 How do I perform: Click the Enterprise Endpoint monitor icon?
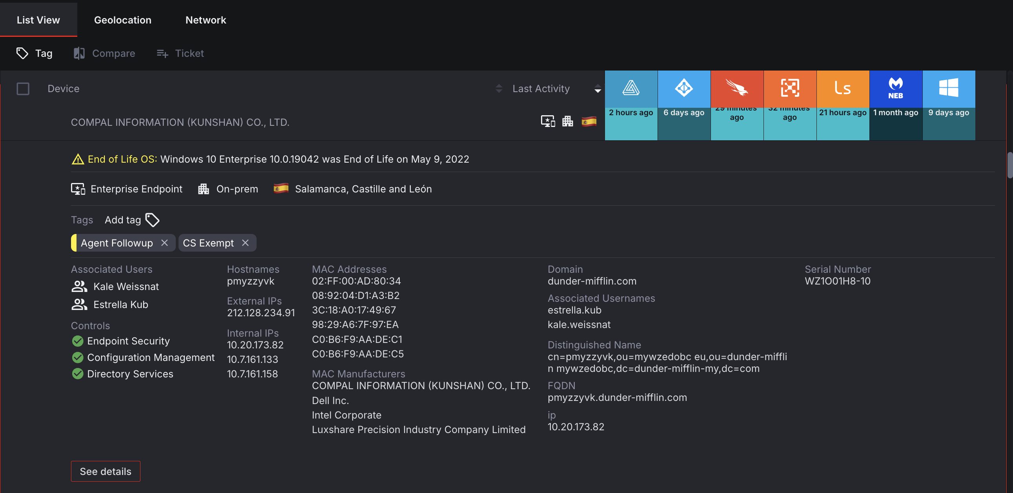click(78, 189)
